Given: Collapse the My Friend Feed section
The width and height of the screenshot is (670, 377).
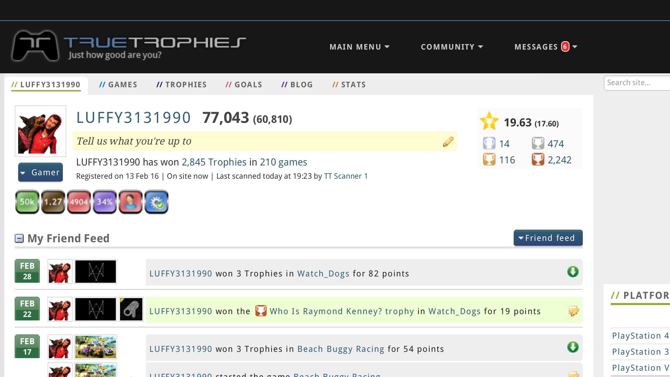Looking at the screenshot, I should point(19,238).
